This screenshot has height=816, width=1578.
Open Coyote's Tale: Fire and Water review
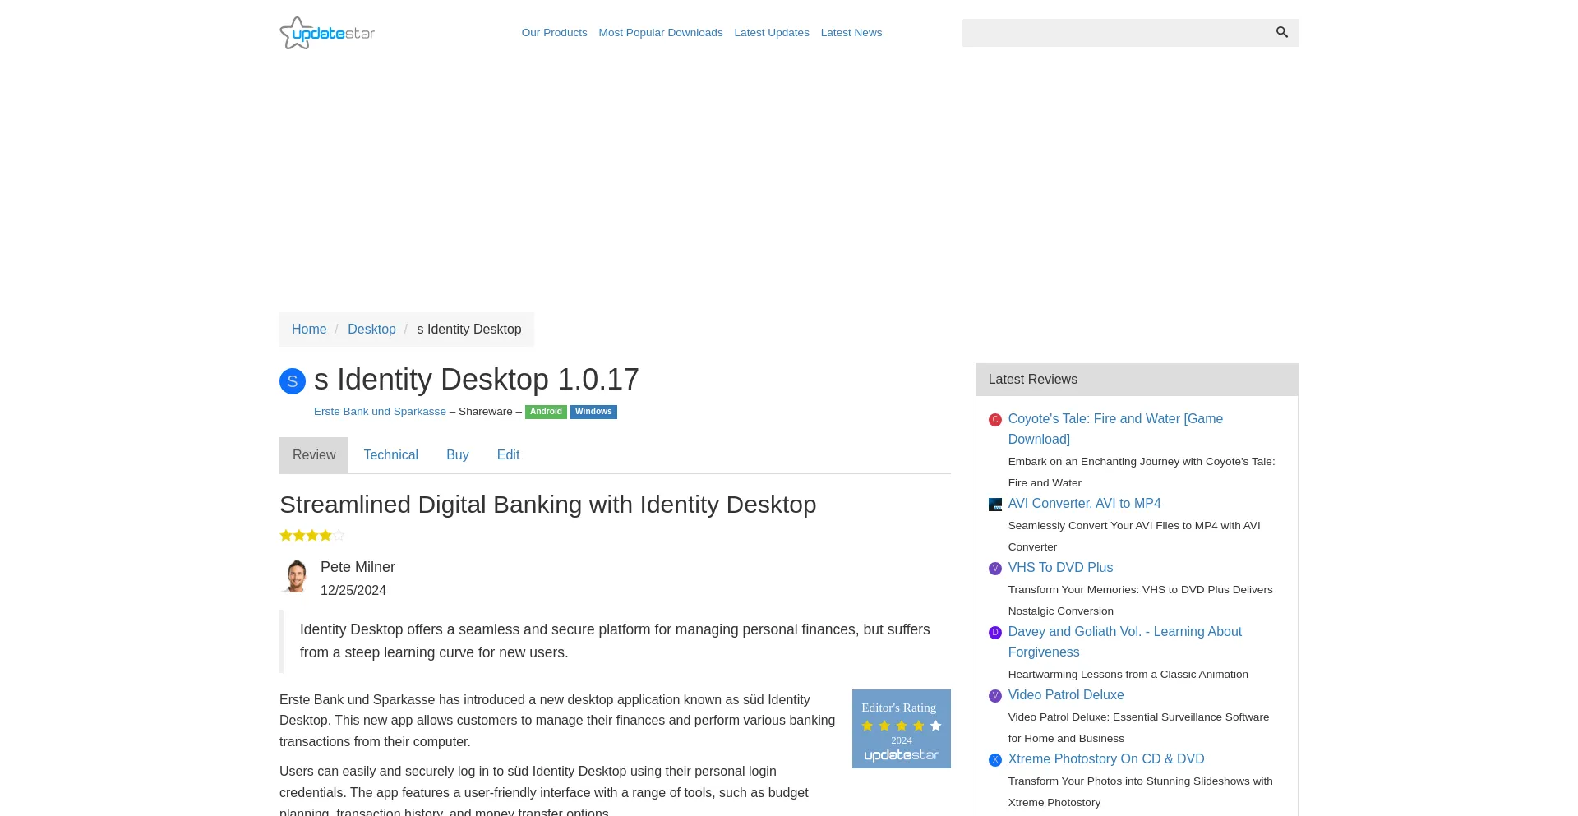[x=1115, y=429]
